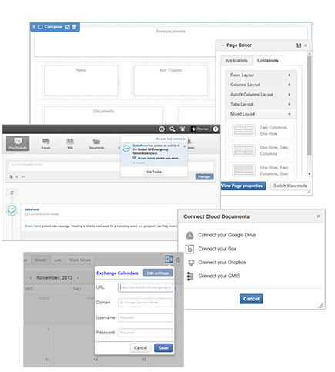
Task: Click the calendar settings gear icon
Action: click(178, 260)
